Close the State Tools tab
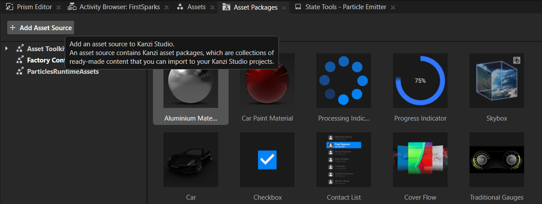Screen dimensions: 542x204 point(393,7)
